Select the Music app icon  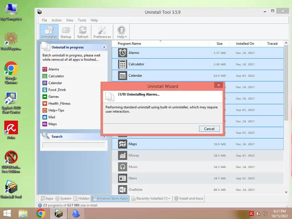pyautogui.click(x=123, y=167)
